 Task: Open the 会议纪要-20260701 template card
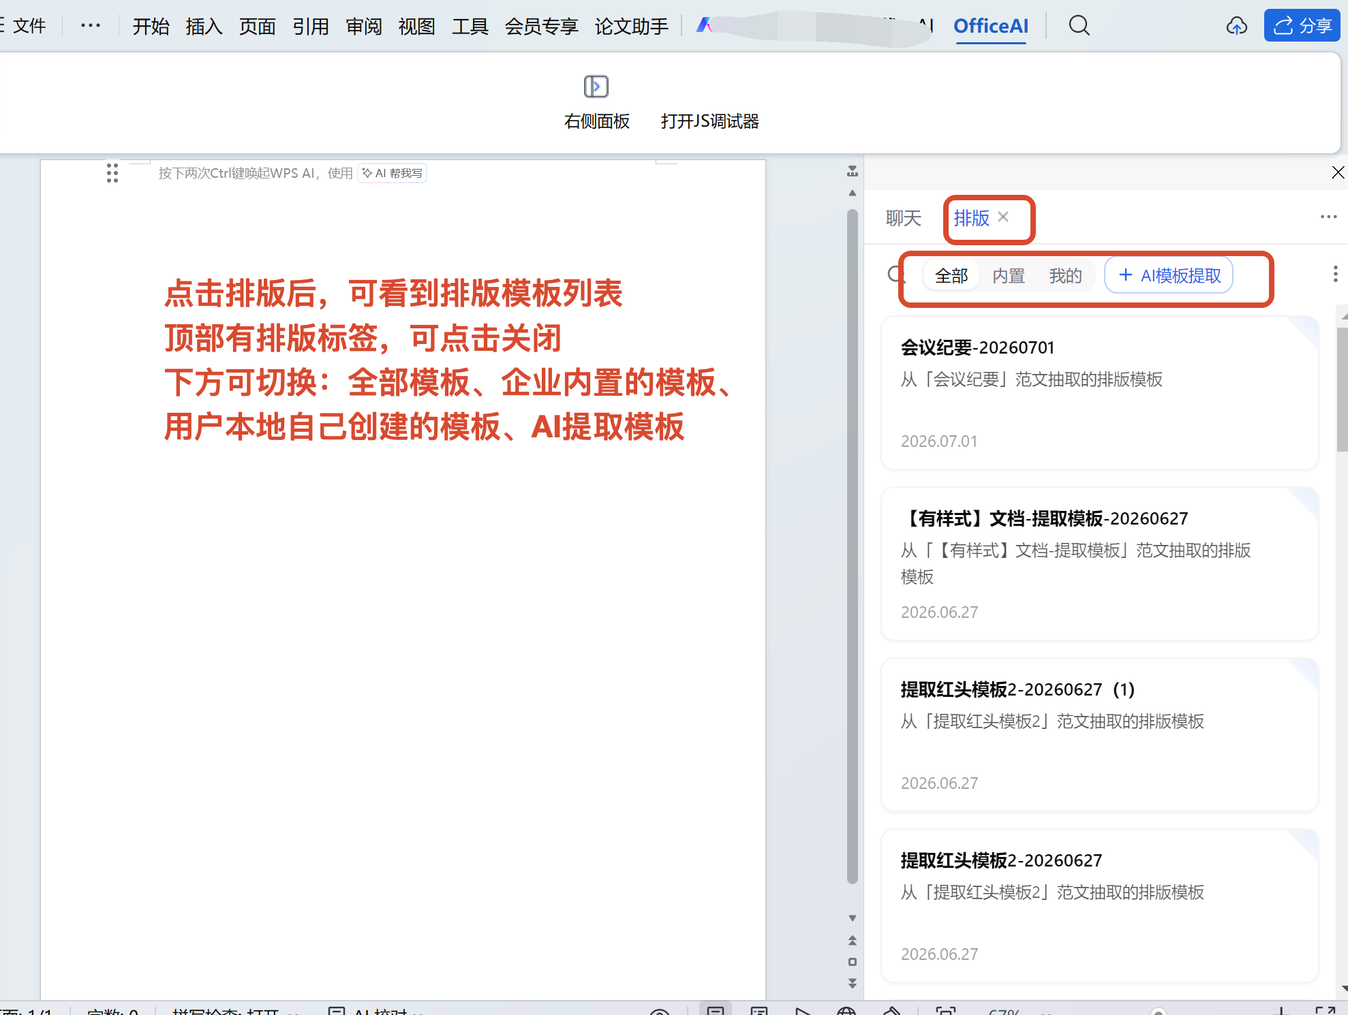(x=1099, y=392)
